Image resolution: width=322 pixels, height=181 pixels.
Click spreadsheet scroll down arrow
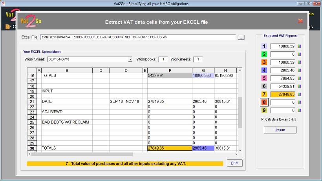pos(240,150)
